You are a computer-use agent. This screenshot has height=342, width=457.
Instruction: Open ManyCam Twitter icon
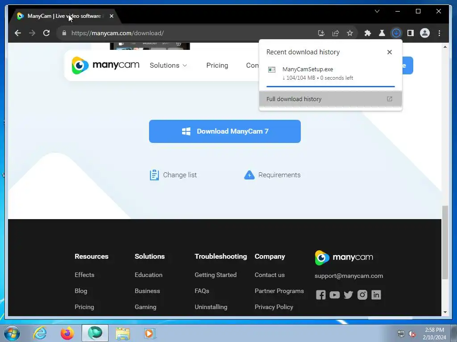click(348, 295)
